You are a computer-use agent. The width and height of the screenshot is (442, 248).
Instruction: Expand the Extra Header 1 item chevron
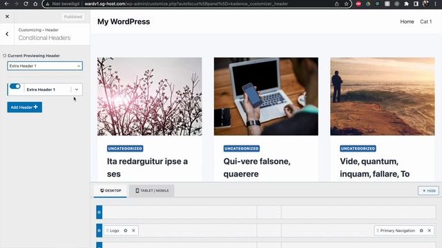(x=77, y=90)
